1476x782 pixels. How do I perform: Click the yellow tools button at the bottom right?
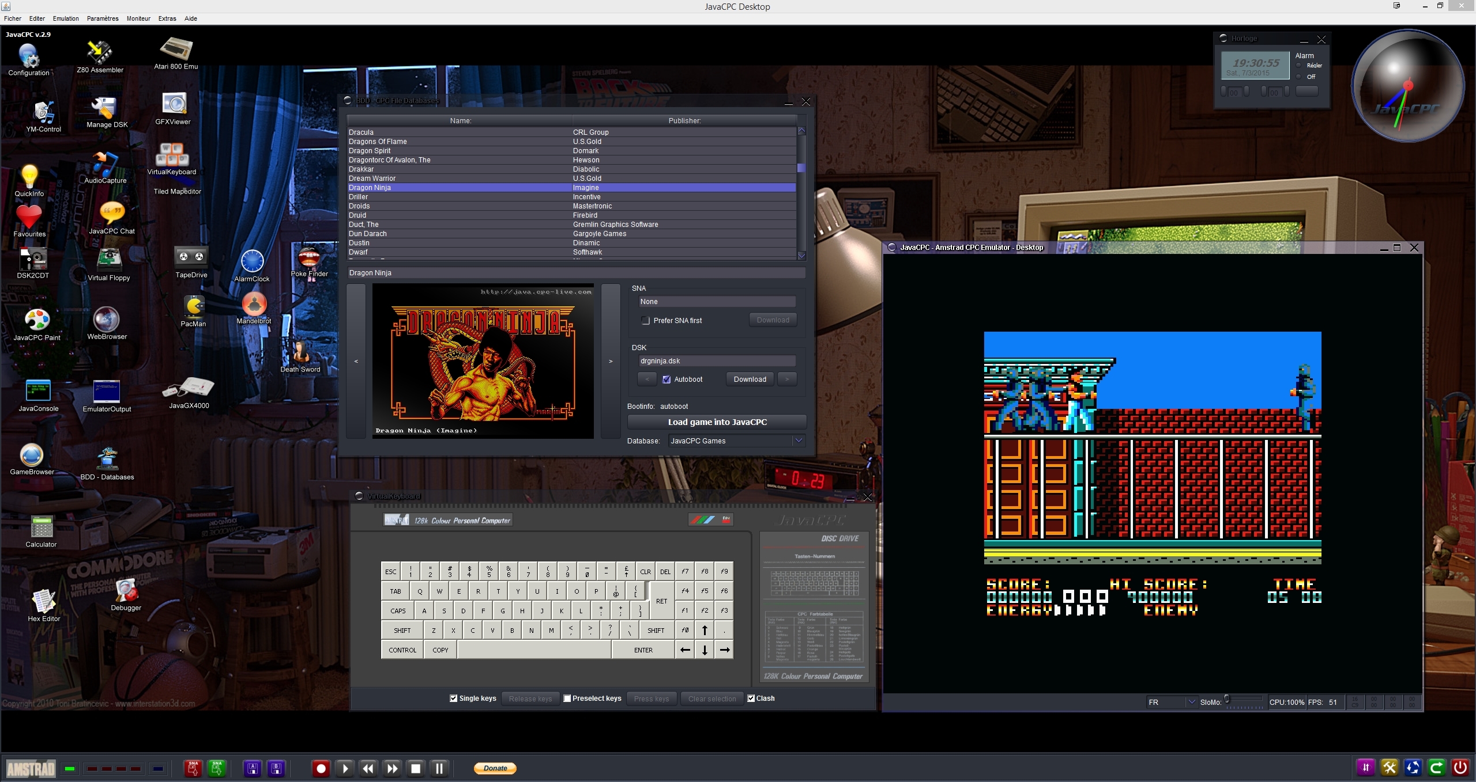click(1390, 768)
